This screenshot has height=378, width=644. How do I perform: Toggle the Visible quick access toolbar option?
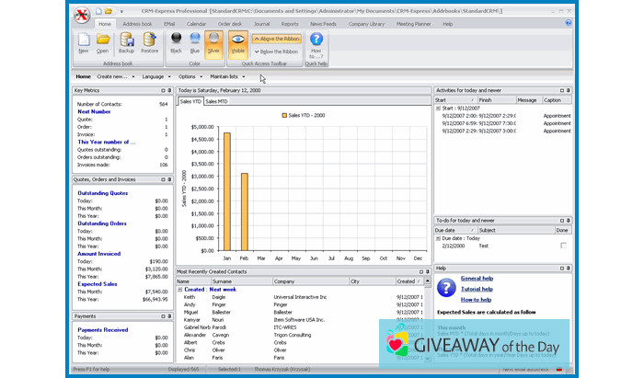click(x=237, y=42)
